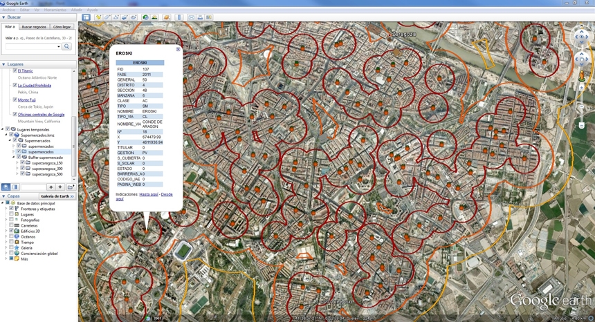
Task: Enable Carreteras layer checkbox
Action: pyautogui.click(x=11, y=225)
